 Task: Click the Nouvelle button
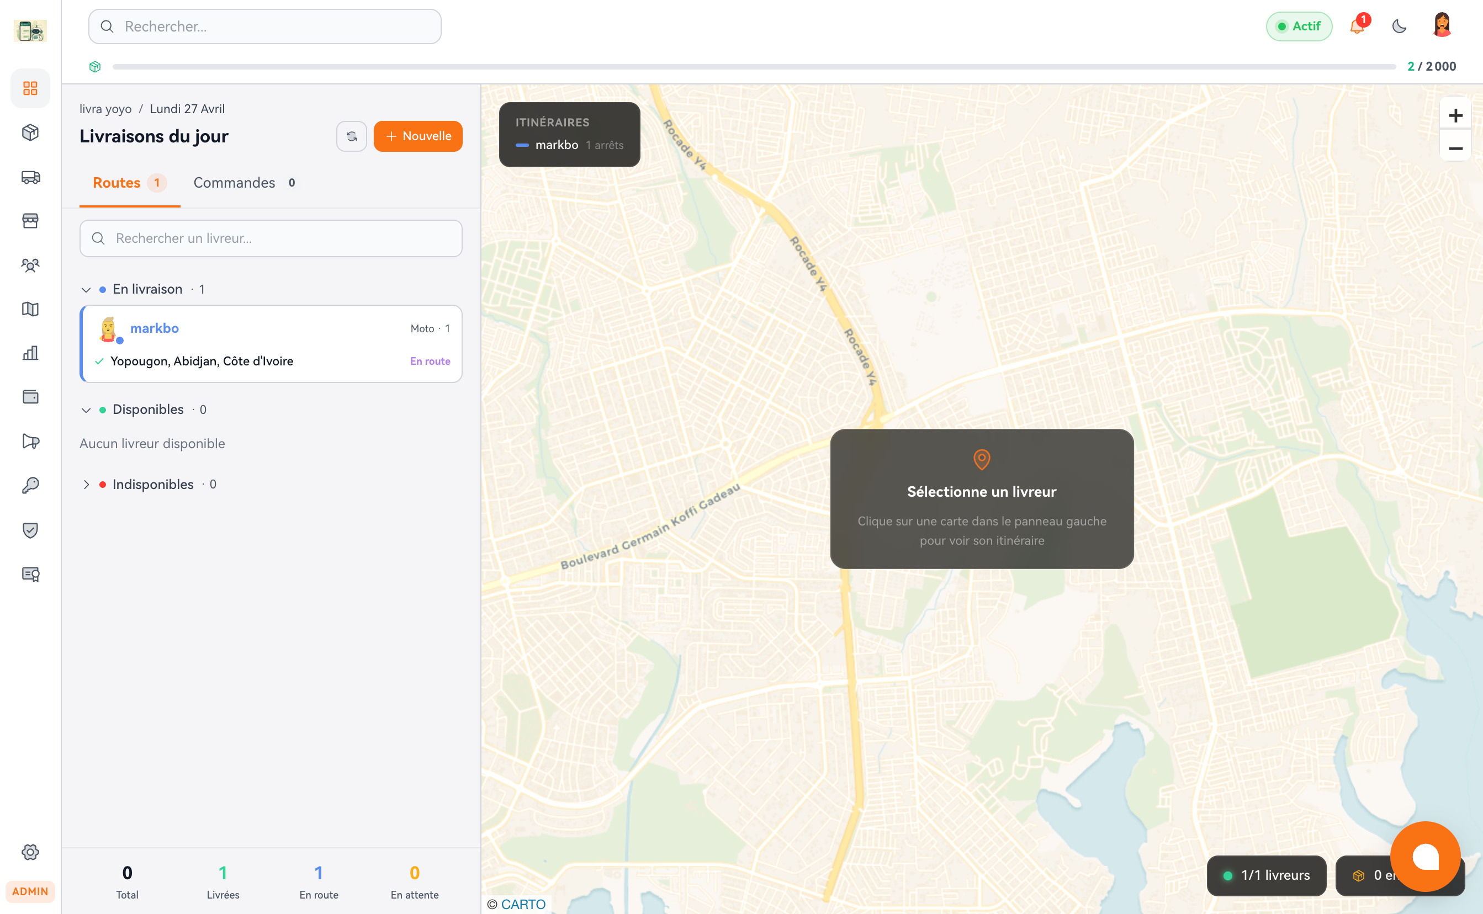click(418, 136)
